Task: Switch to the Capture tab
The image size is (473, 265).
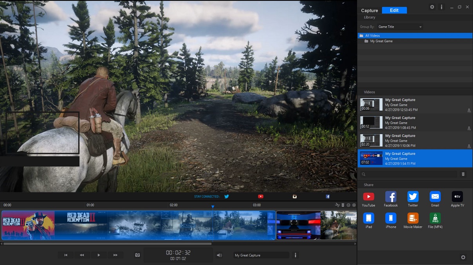Action: [369, 11]
